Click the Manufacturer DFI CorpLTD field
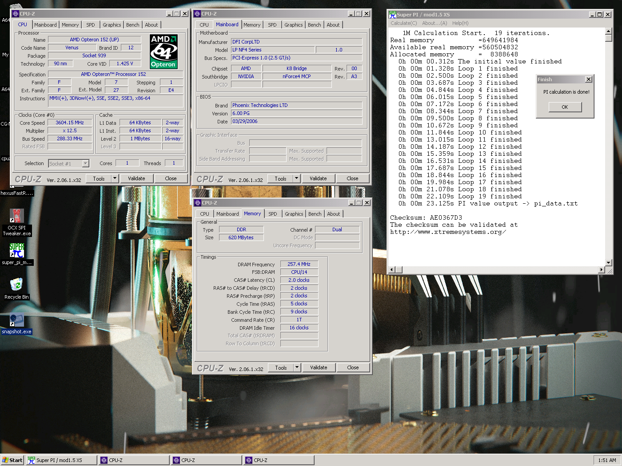622x466 pixels. point(296,42)
